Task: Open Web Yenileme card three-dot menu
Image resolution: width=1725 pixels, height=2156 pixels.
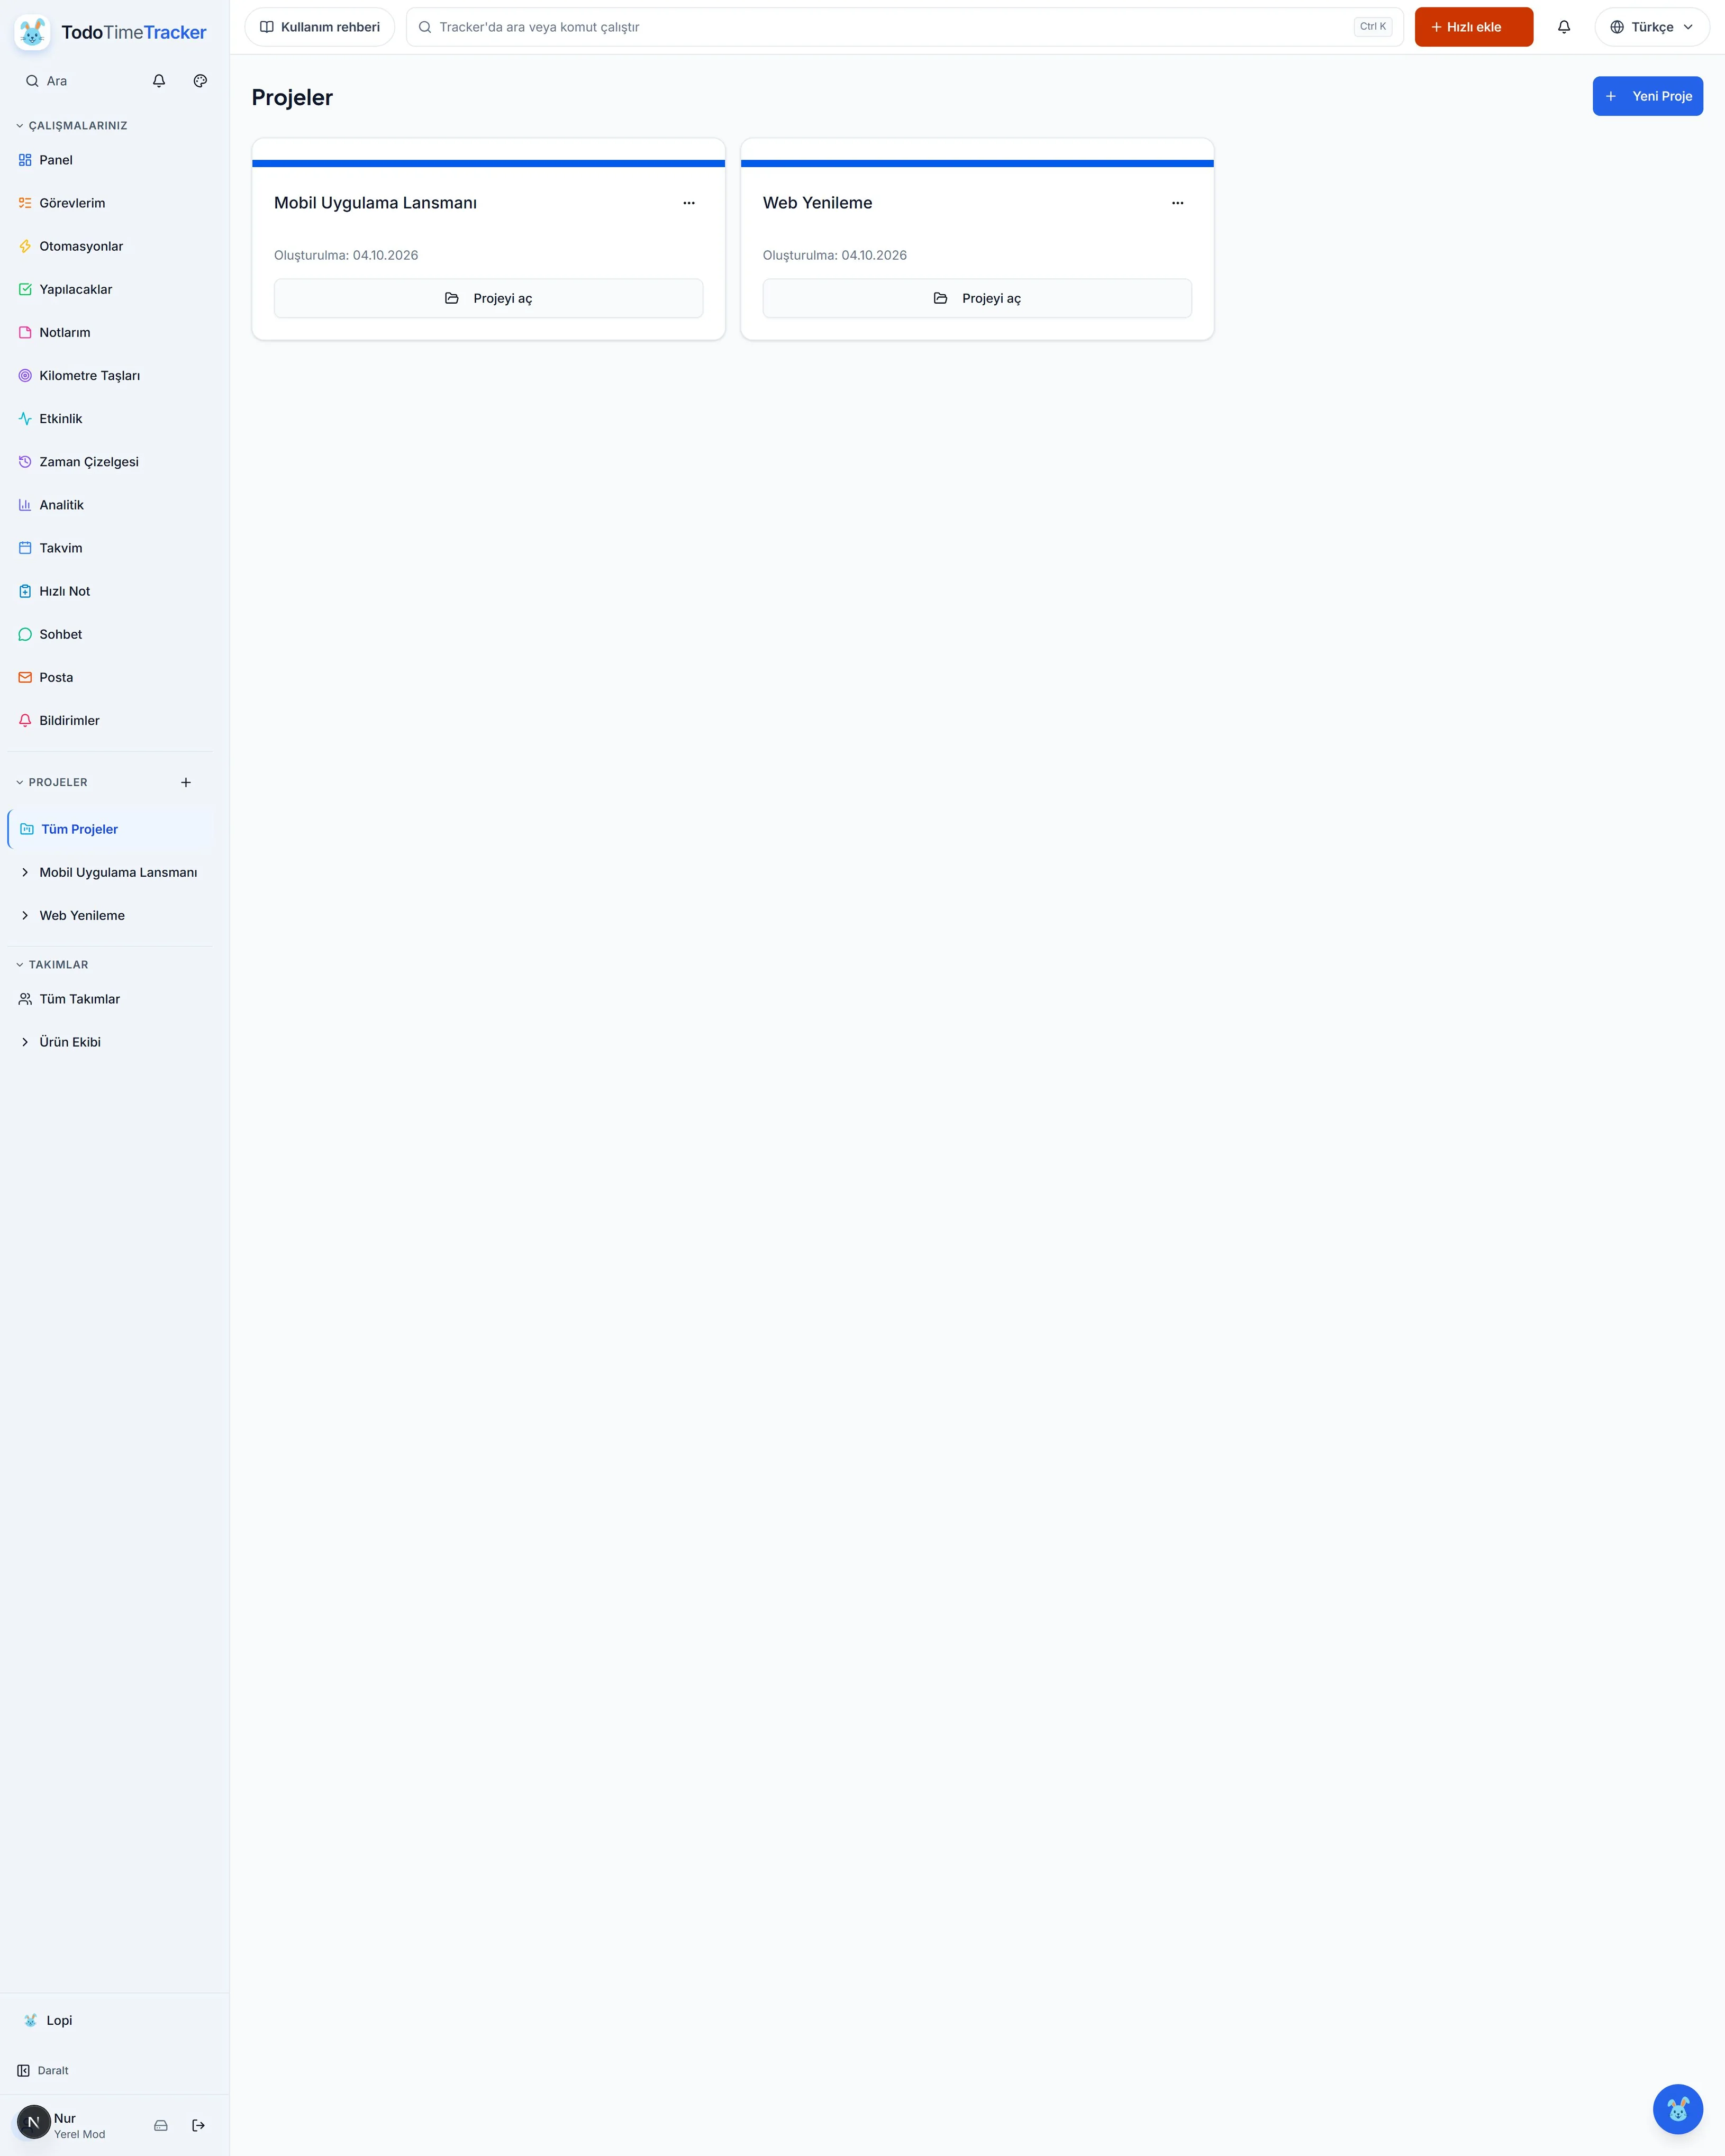Action: pos(1177,203)
